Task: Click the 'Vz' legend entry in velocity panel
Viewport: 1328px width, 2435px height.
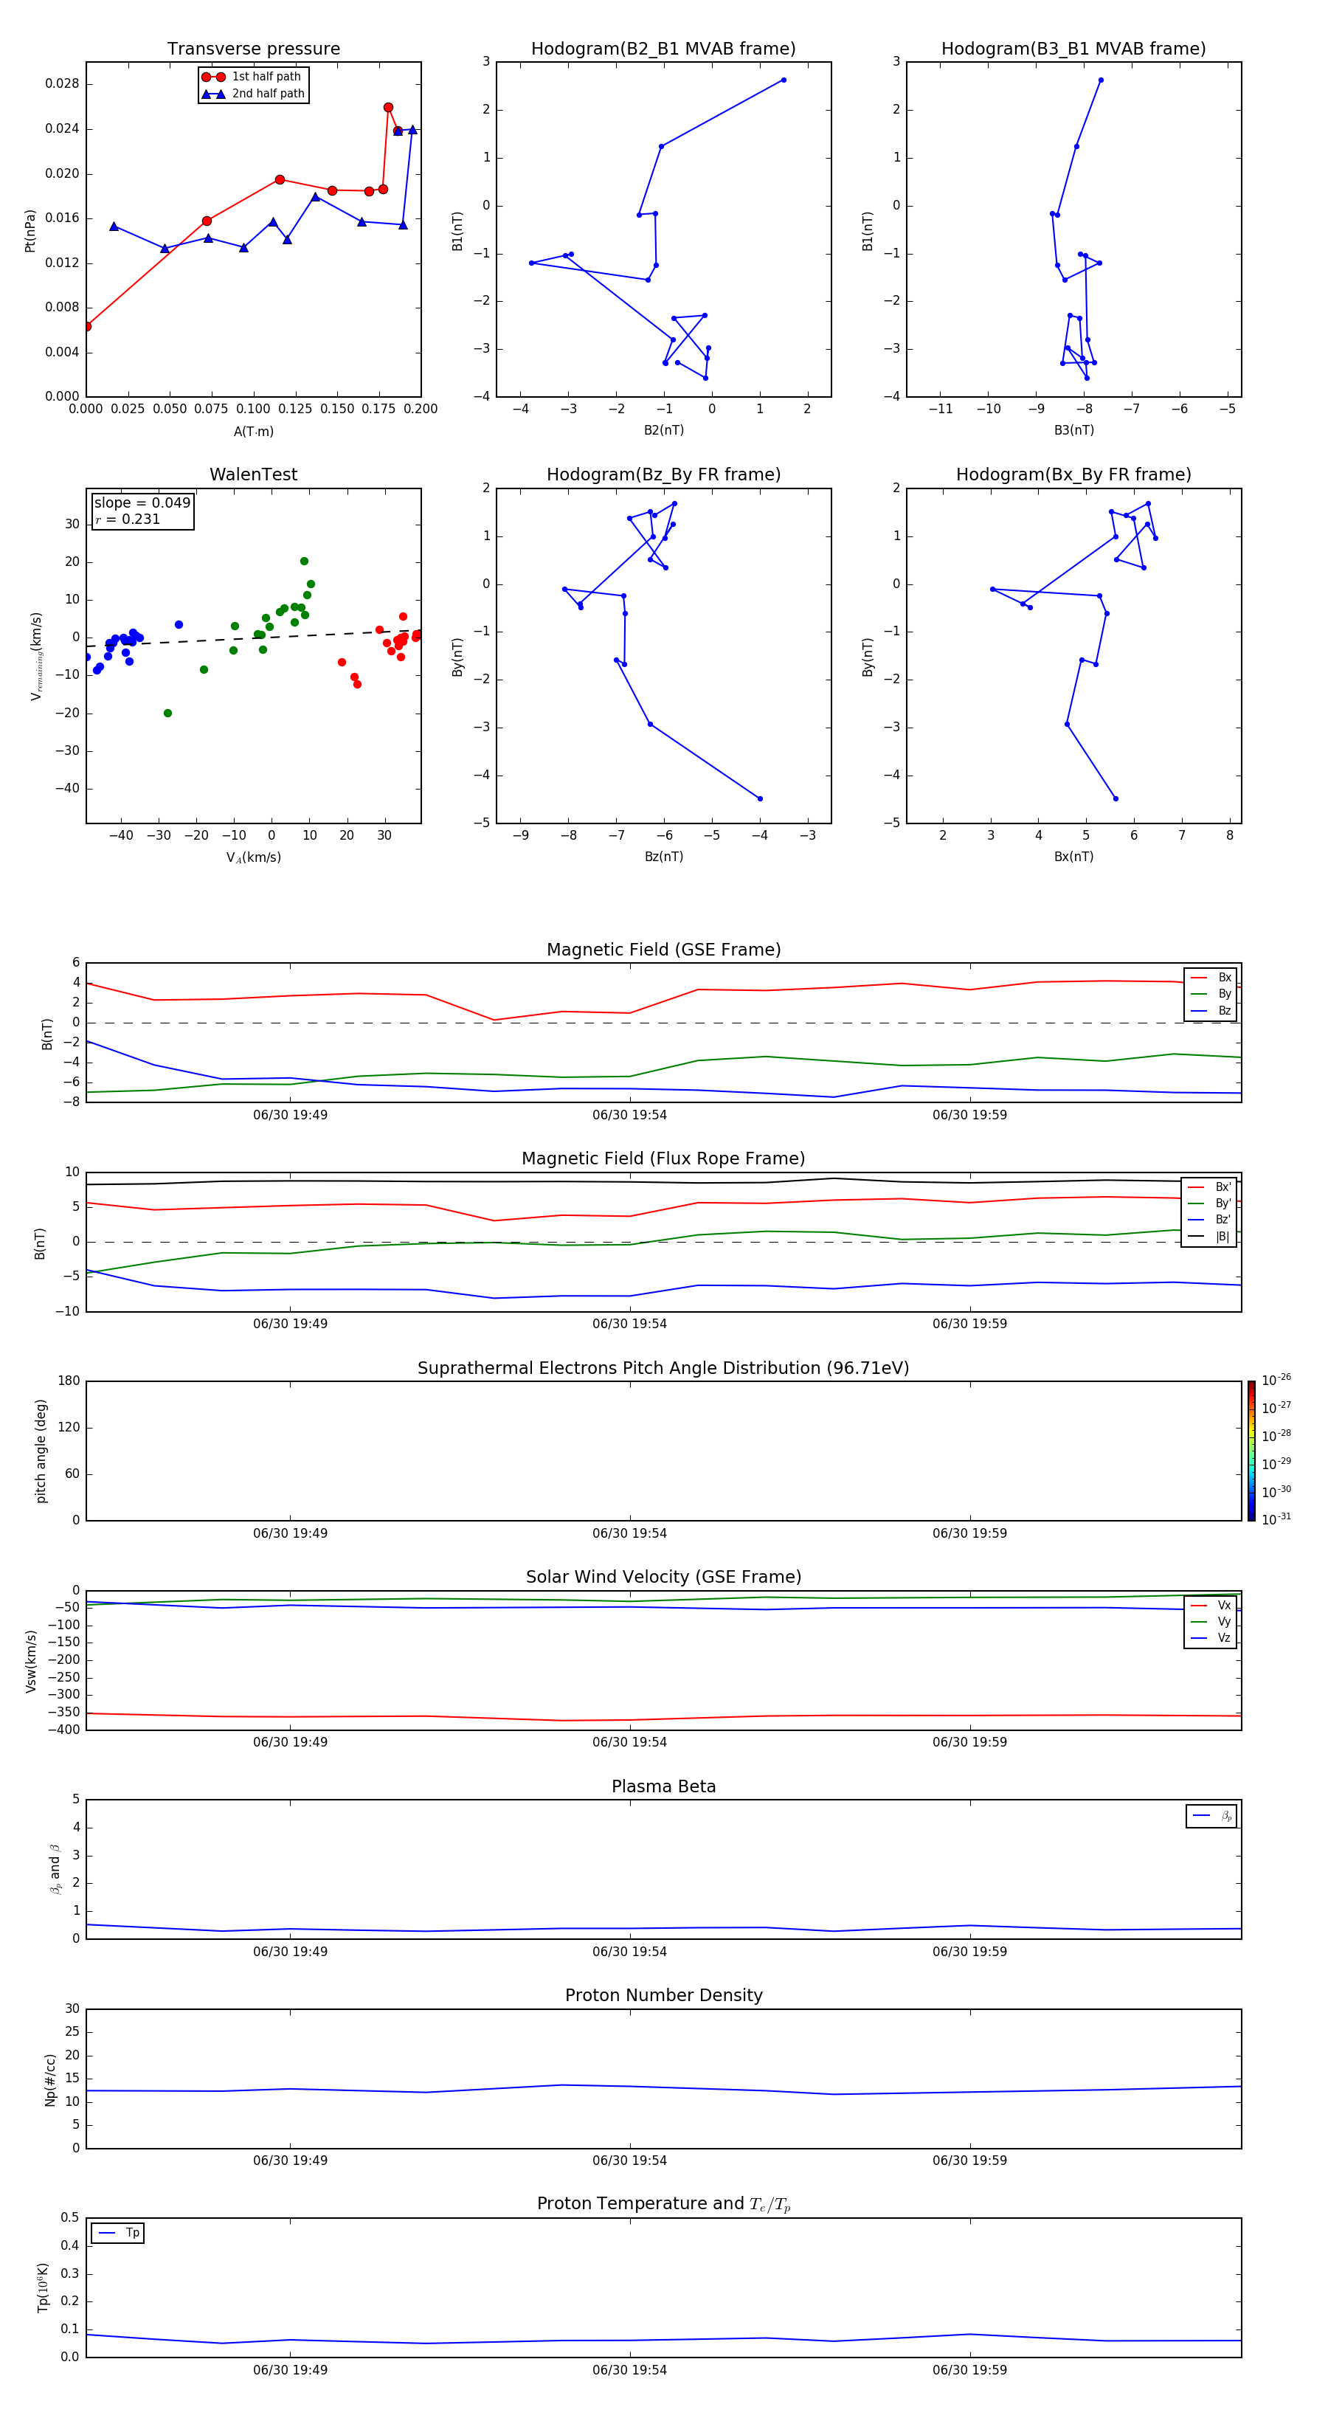Action: click(x=1211, y=1637)
